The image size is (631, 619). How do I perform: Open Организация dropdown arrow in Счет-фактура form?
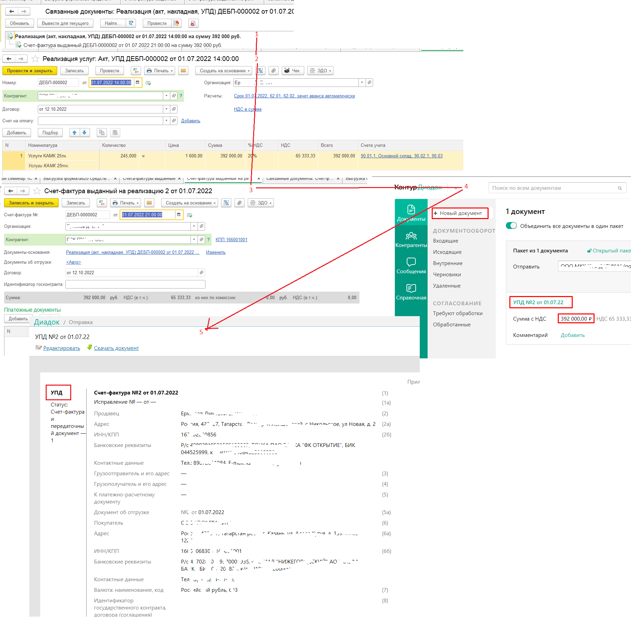(x=194, y=226)
